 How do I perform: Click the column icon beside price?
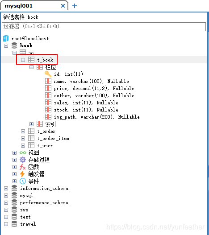tap(48, 88)
